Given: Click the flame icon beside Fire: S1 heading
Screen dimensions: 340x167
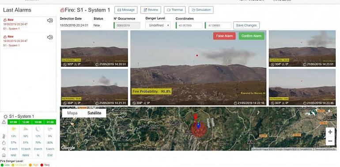Looking at the screenshot, I should (62, 10).
